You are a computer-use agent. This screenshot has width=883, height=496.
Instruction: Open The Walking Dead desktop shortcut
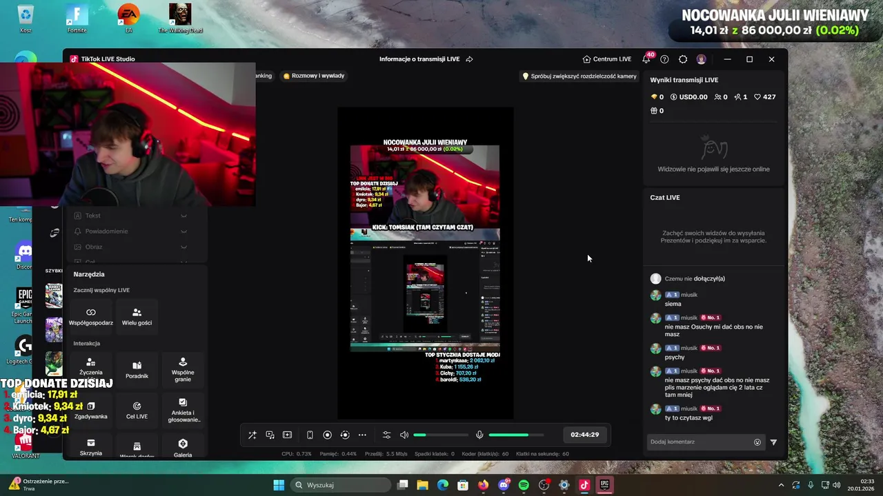tap(180, 19)
